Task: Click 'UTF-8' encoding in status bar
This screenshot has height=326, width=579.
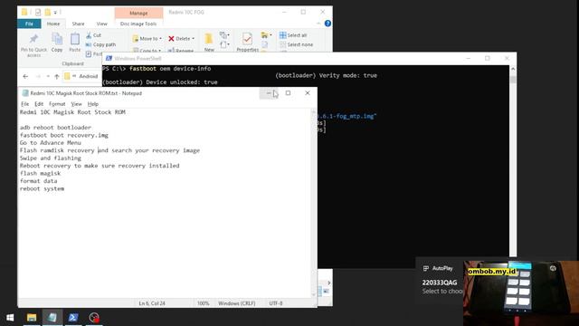Action: [275, 303]
